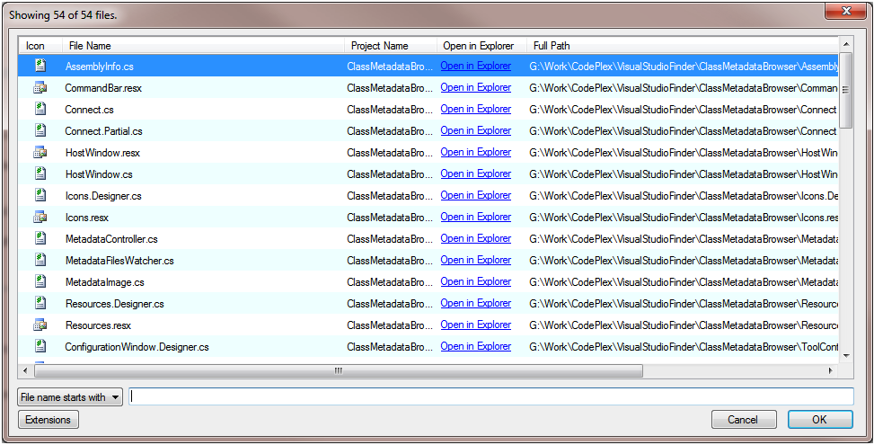Click the Open in Explorer column header
Viewport: 874px width, 445px height.
(481, 46)
